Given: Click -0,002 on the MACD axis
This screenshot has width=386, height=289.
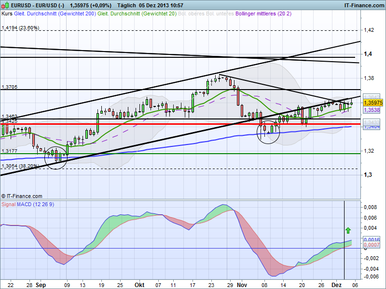Looking at the screenshot, I should [371, 258].
